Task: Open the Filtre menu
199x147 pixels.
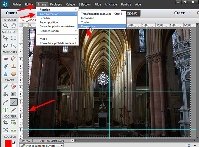Action: point(98,4)
